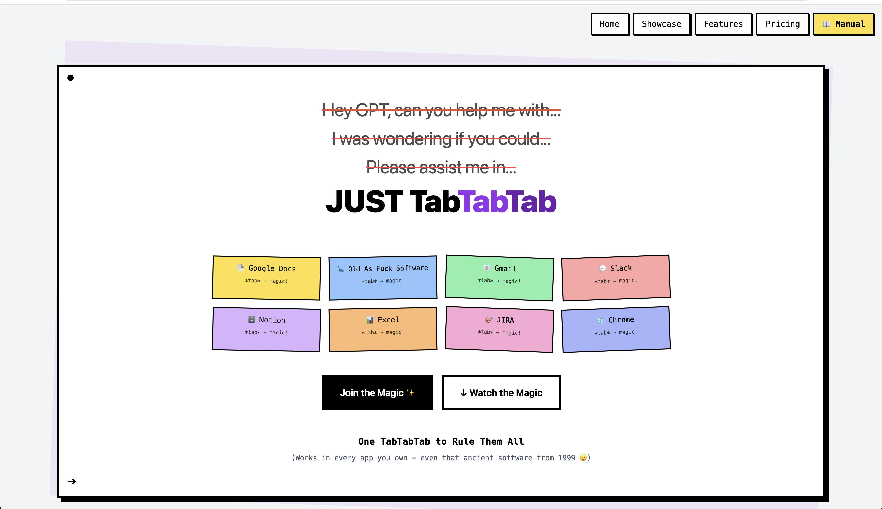This screenshot has height=509, width=882.
Task: Click the Gmail envelope icon
Action: [x=487, y=268]
